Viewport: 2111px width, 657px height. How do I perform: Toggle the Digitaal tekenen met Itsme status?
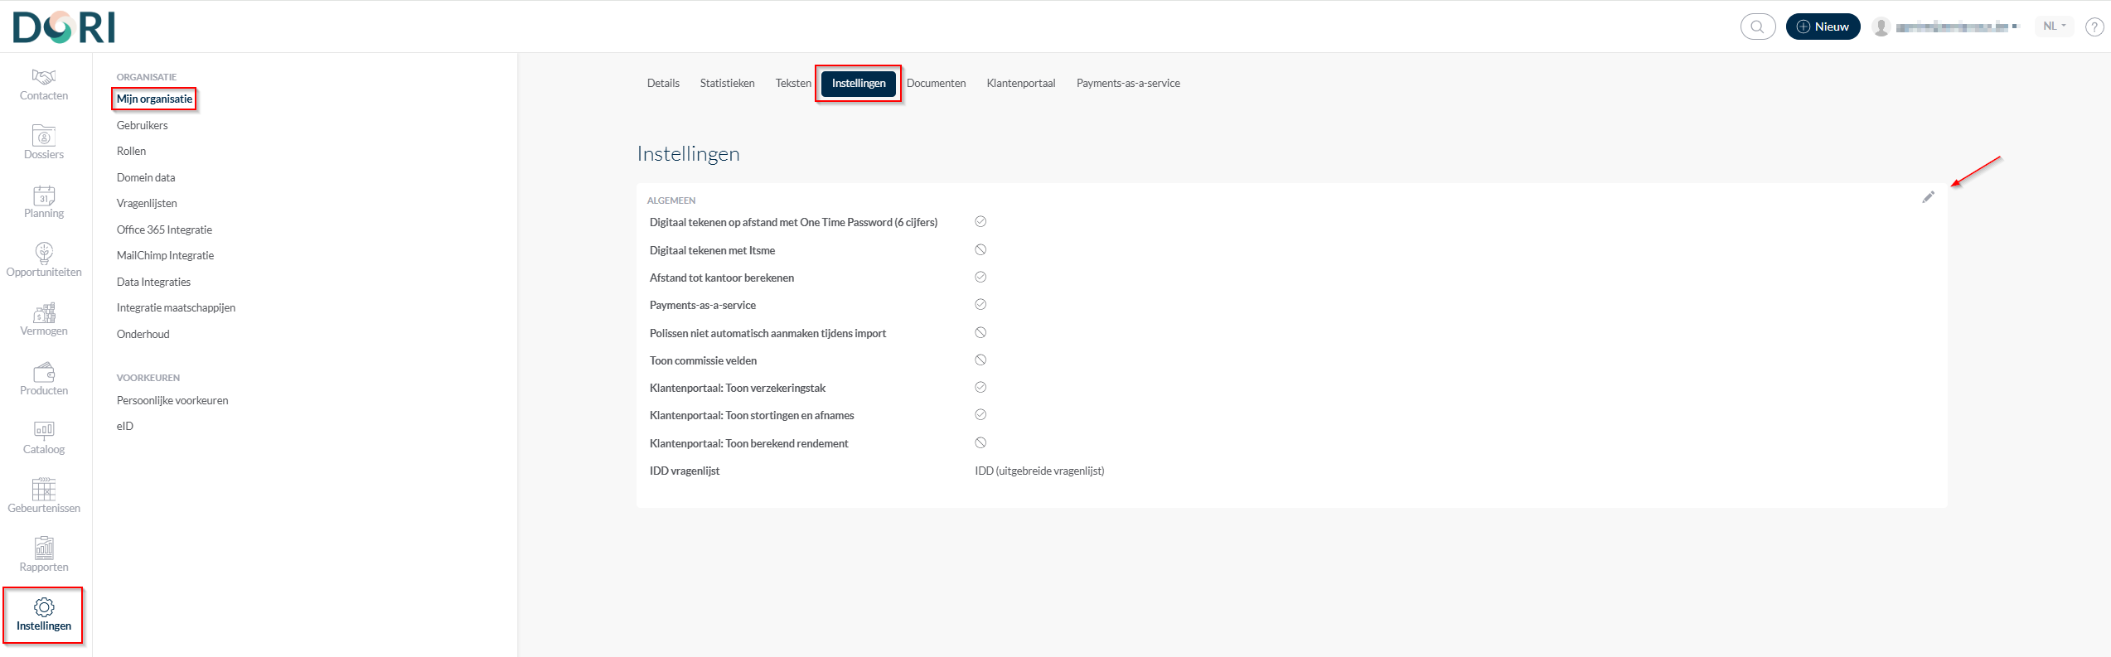click(980, 249)
